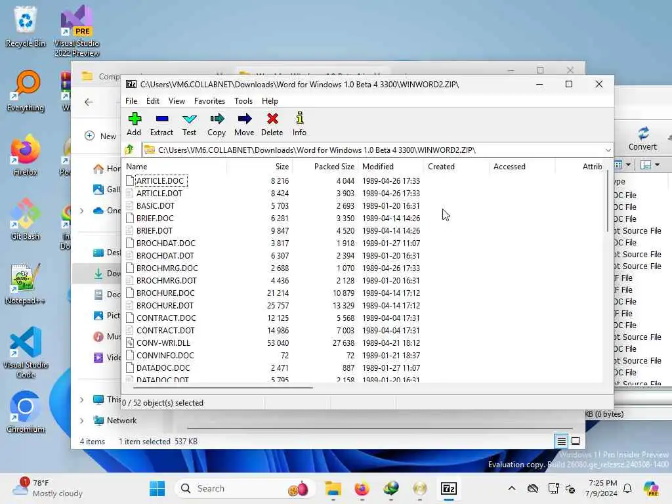Open the Firefox desktop shortcut
This screenshot has width=672, height=504.
point(26,155)
